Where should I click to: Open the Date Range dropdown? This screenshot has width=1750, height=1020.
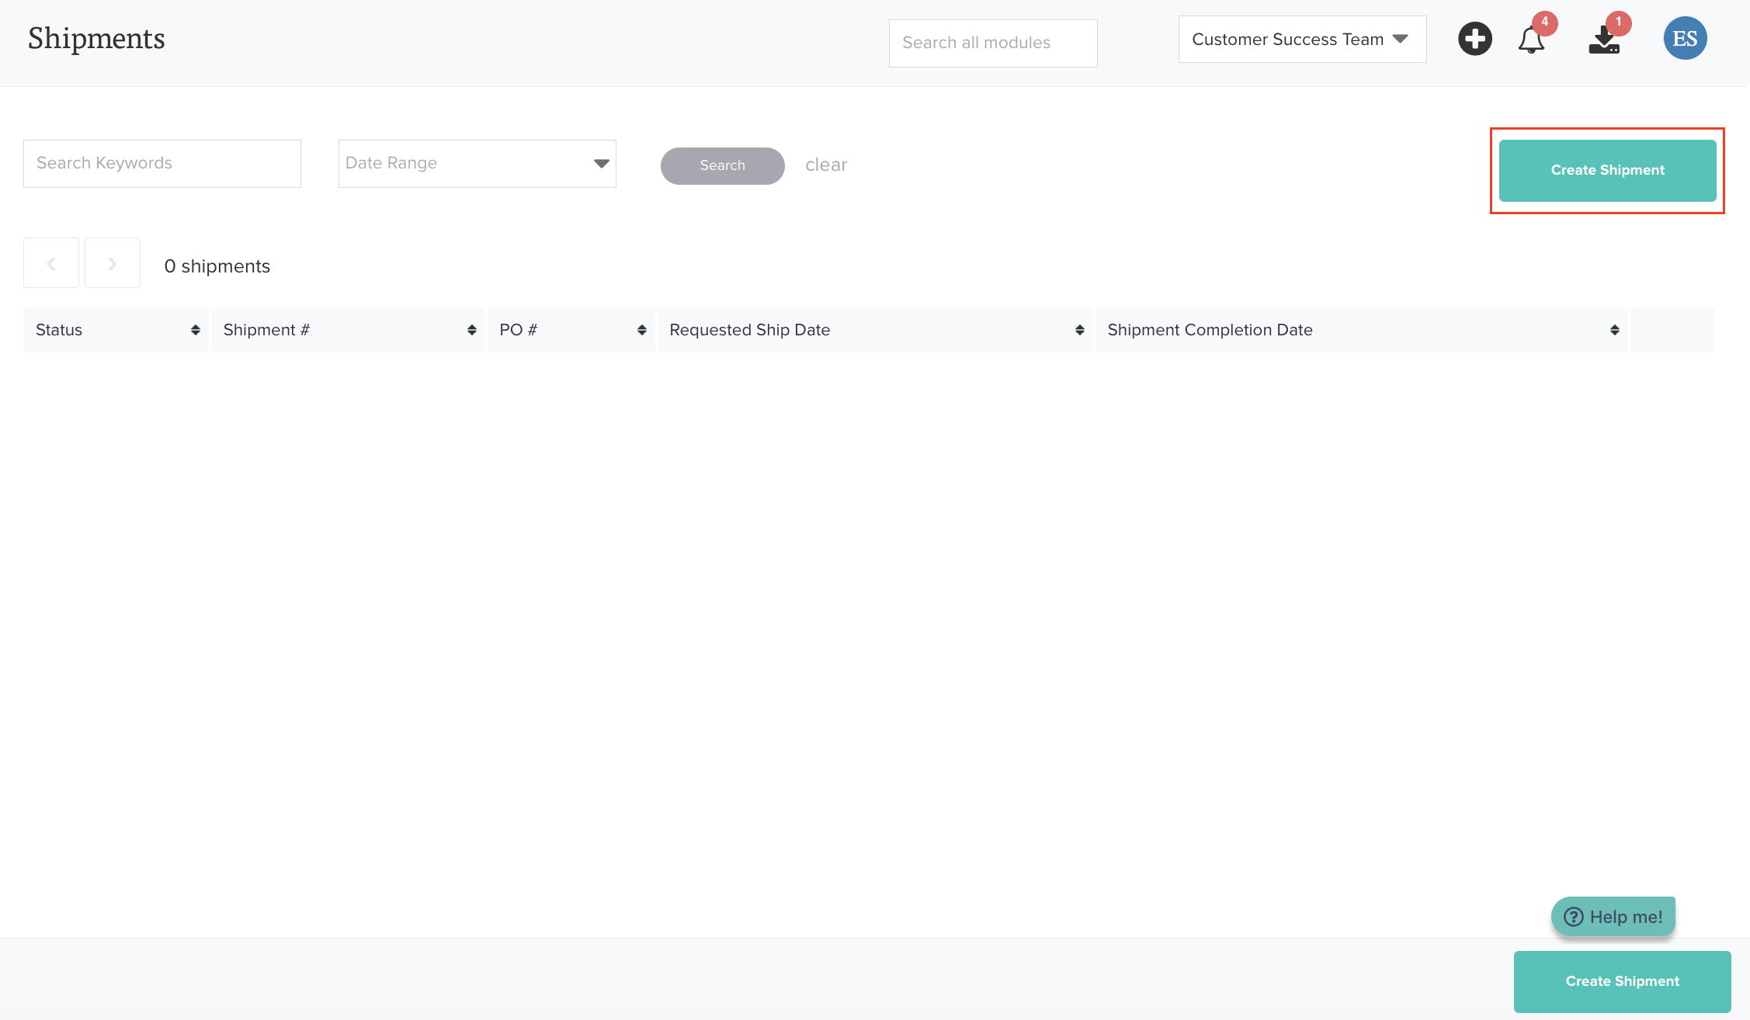click(477, 164)
